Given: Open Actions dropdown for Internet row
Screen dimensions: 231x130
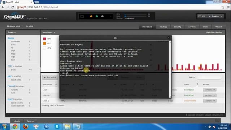Looking at the screenshot, I should click(x=209, y=95).
